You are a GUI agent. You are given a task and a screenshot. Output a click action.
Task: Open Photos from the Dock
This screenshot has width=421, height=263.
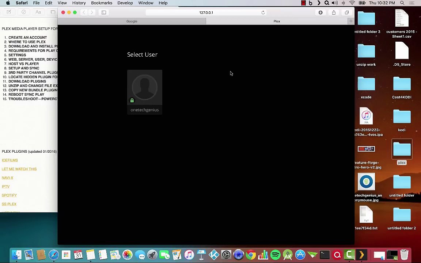click(128, 255)
